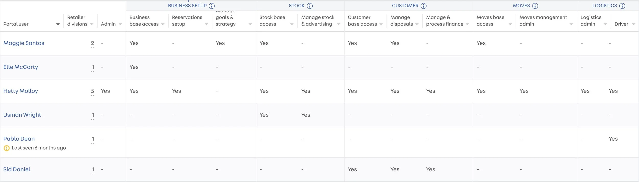Expand the Reservations setup column dropdown
Image resolution: width=639 pixels, height=182 pixels.
pos(207,24)
